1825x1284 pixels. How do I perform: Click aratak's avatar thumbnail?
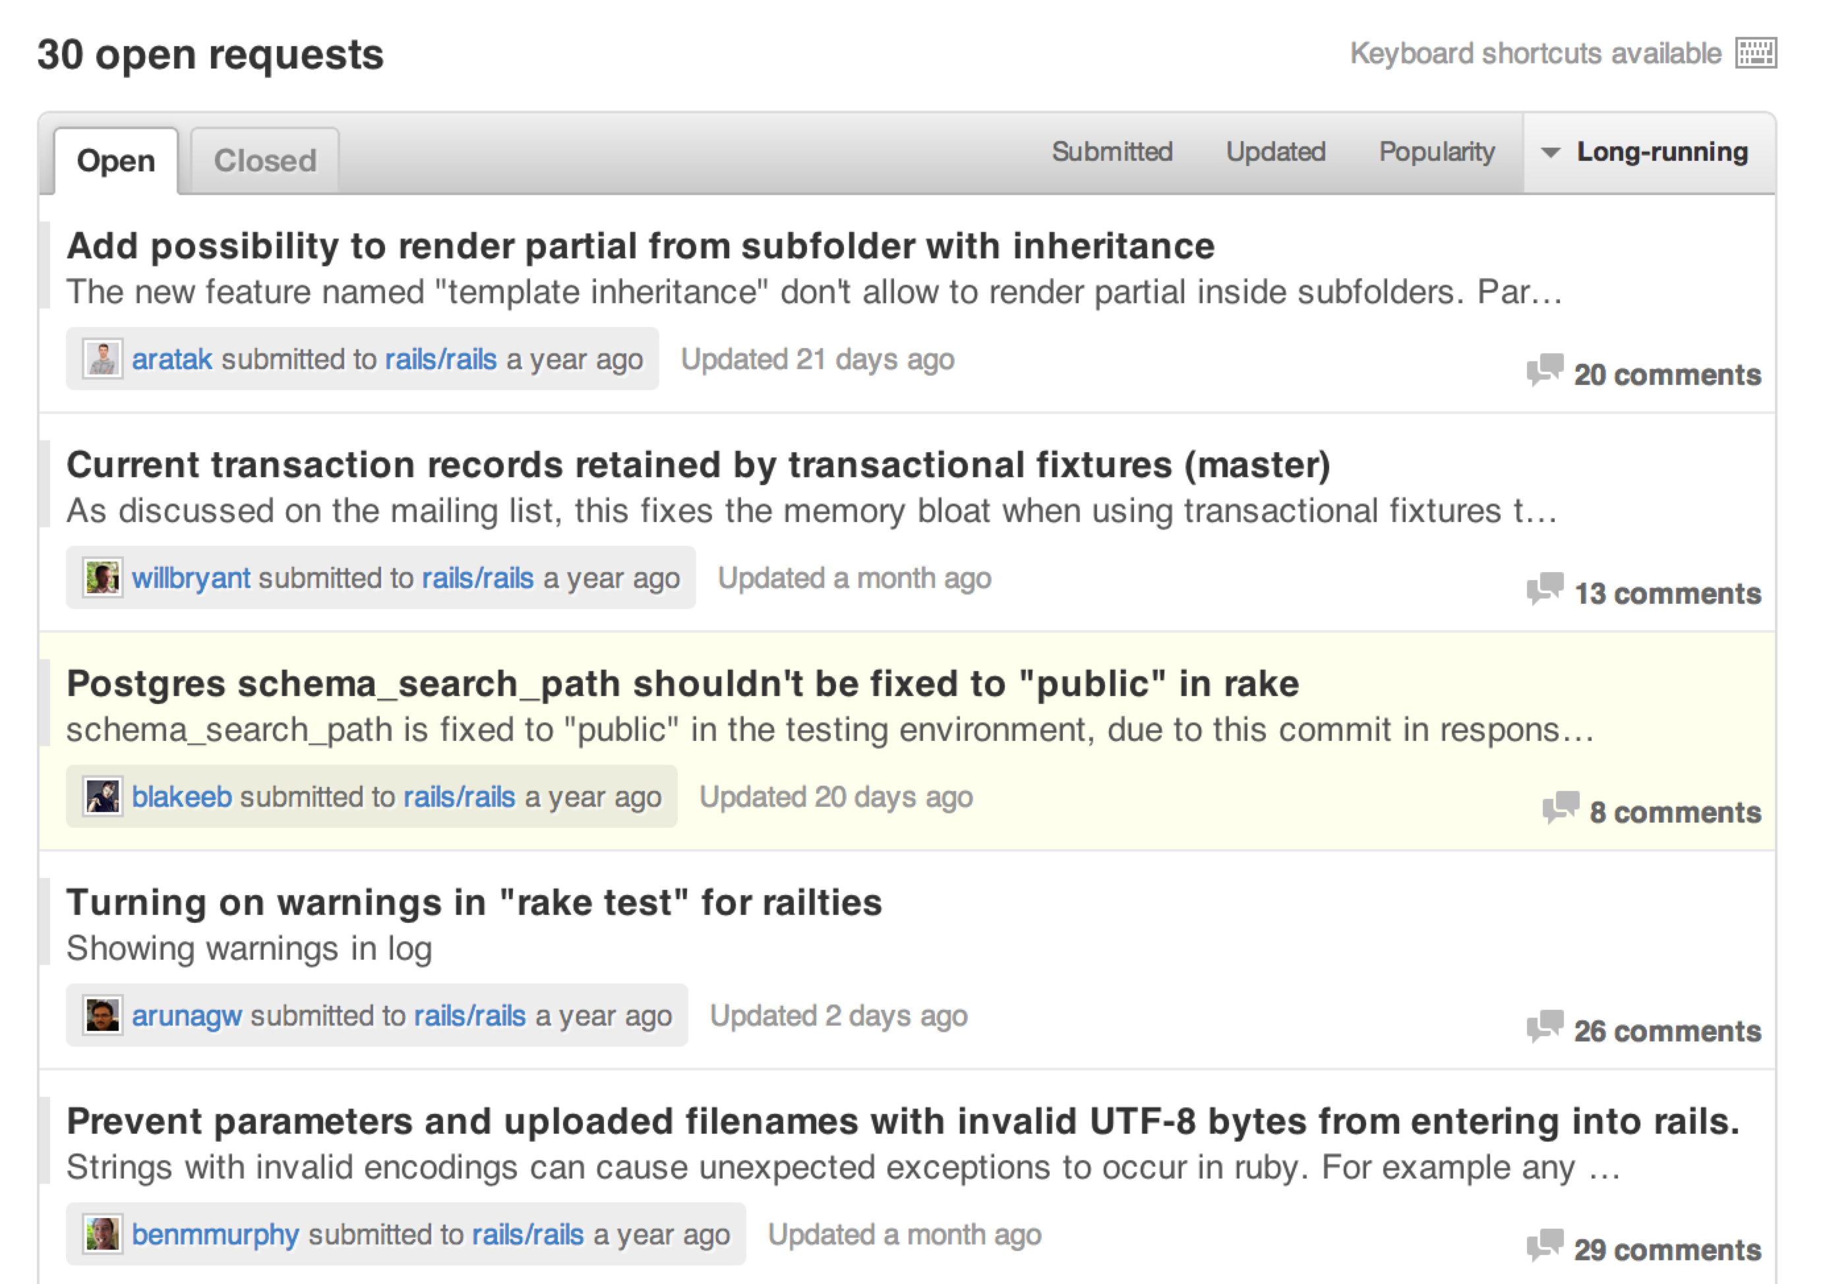click(x=103, y=359)
